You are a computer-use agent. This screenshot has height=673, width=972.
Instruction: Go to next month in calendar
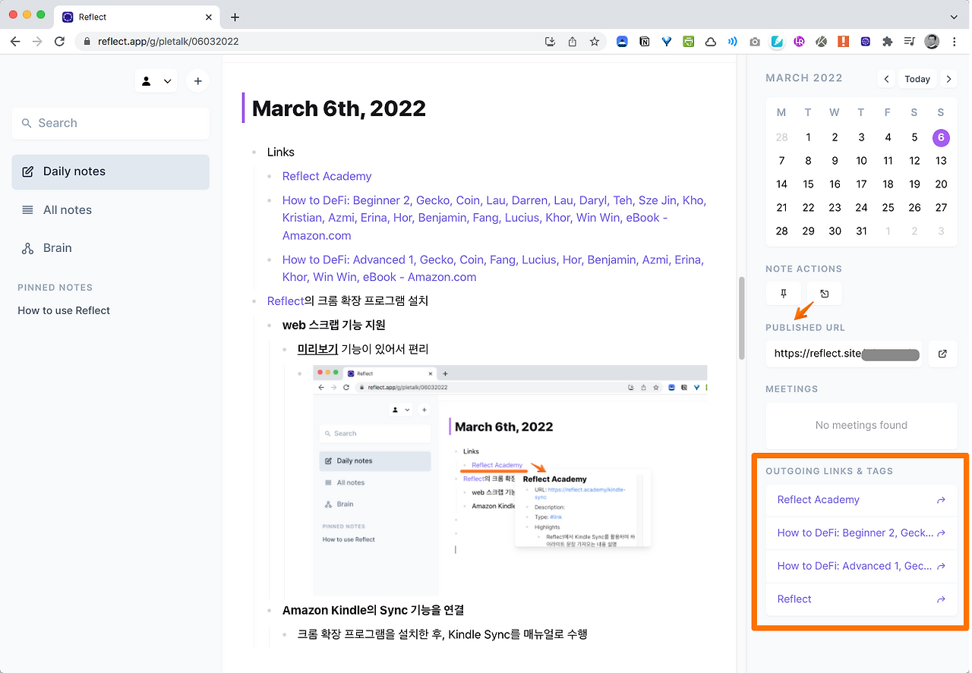948,79
